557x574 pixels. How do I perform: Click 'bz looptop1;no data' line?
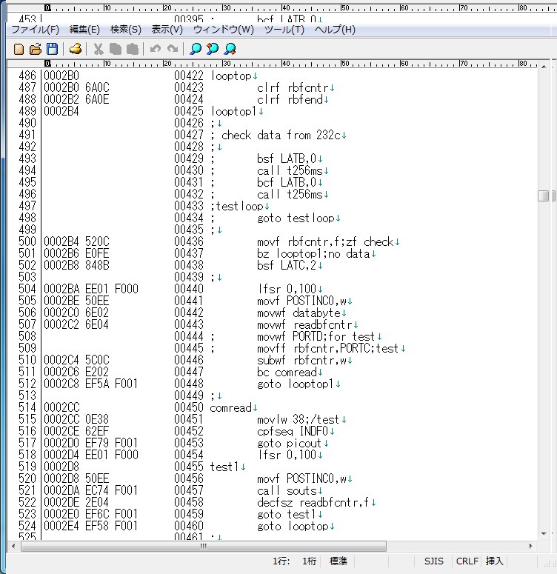(x=313, y=254)
